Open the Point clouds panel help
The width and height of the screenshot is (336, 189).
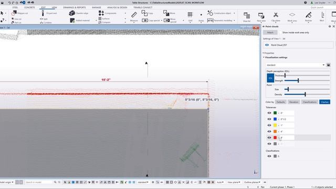330,26
